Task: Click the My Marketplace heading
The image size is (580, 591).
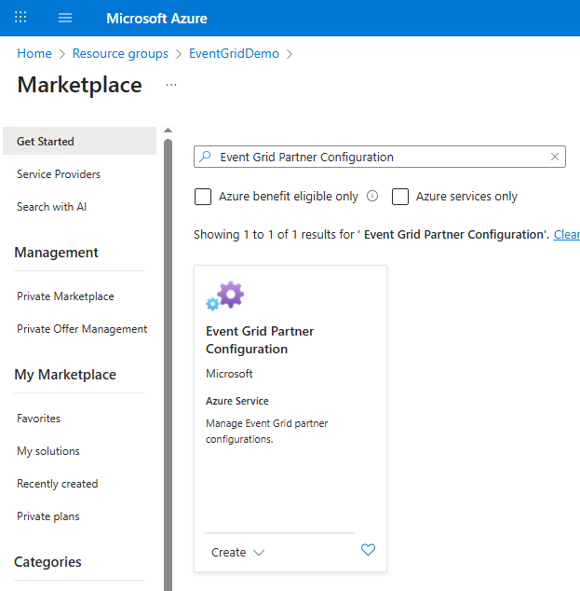Action: 65,375
